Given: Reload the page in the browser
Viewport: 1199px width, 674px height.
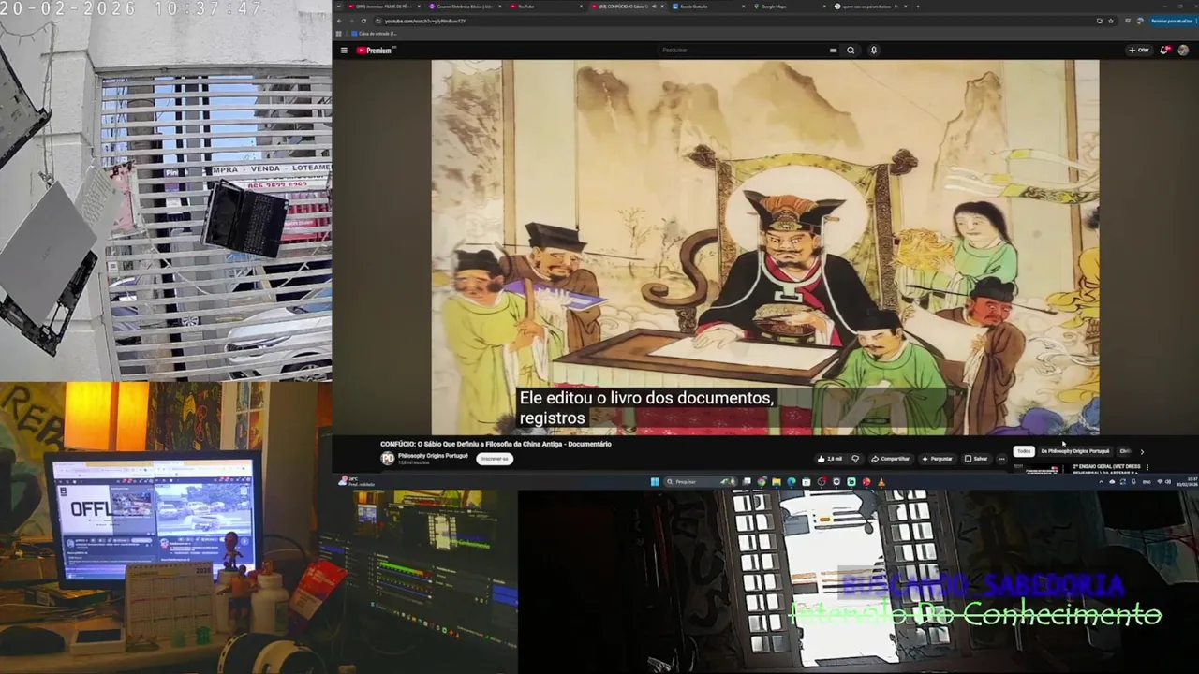Looking at the screenshot, I should pyautogui.click(x=363, y=21).
